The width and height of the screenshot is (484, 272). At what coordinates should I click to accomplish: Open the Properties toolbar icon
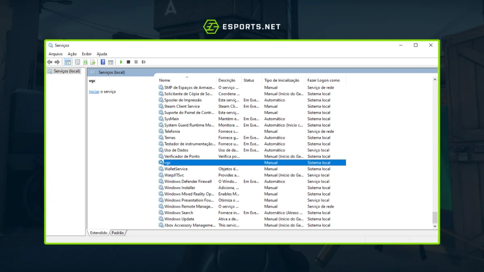point(77,62)
